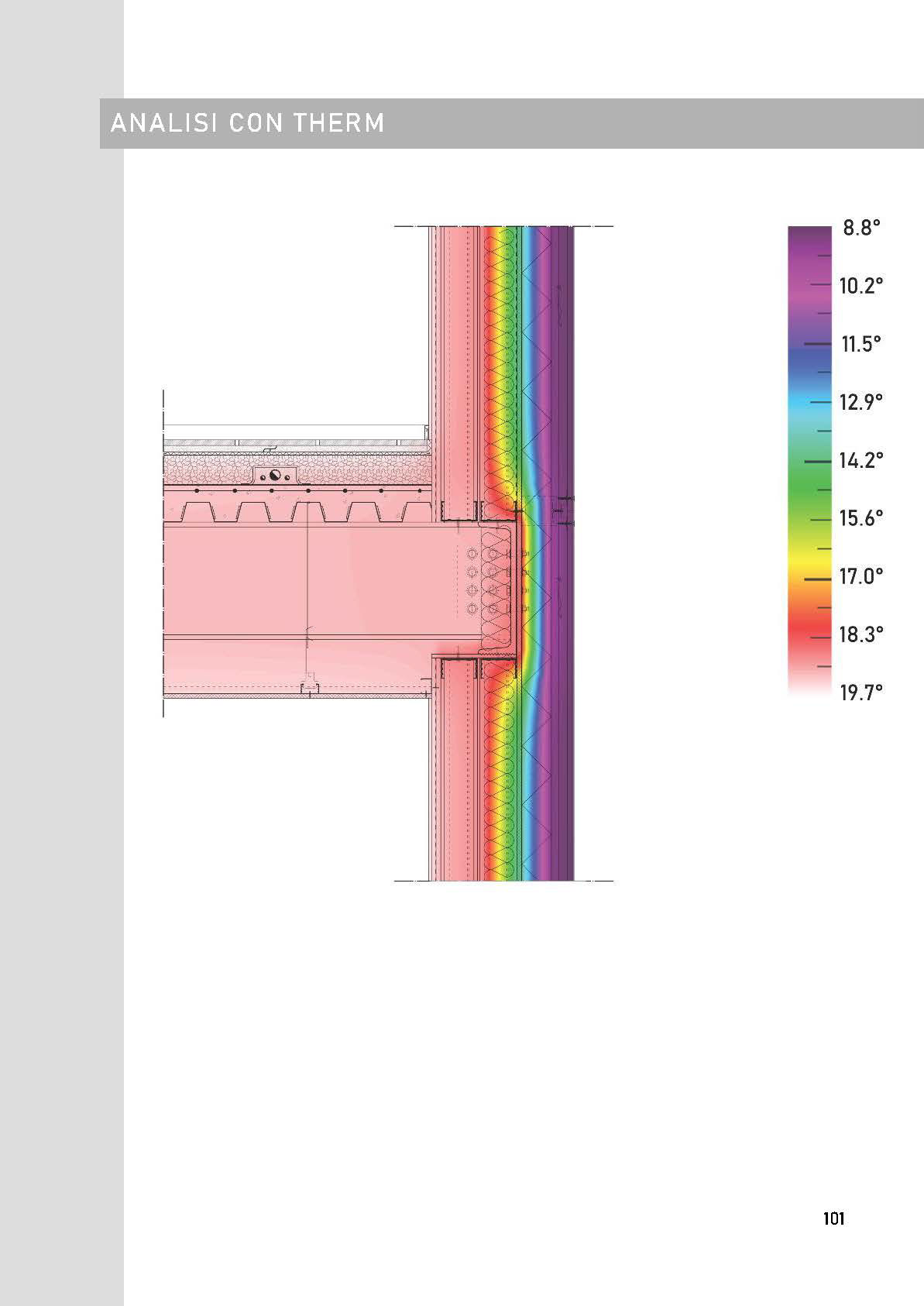Image resolution: width=924 pixels, height=1306 pixels.
Task: Click the 11.5° legend label
Action: (861, 344)
